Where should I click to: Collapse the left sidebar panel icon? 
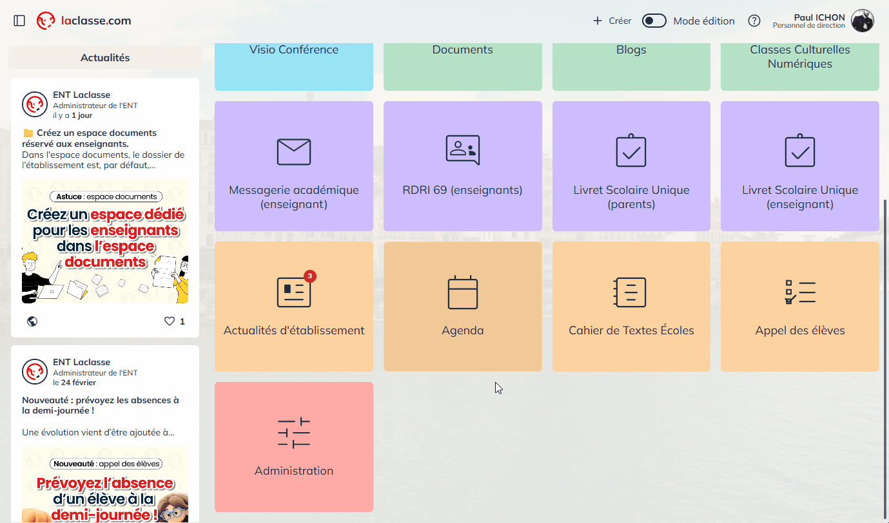tap(19, 21)
